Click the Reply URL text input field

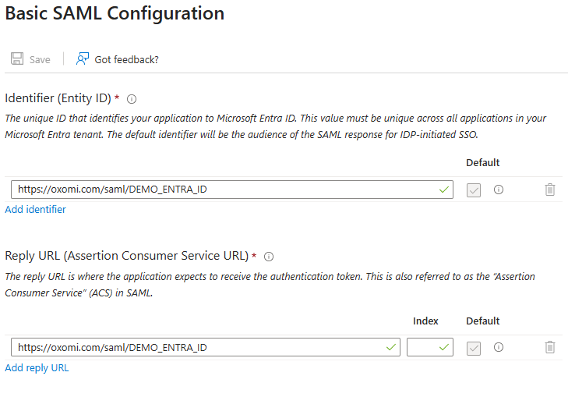pos(195,347)
